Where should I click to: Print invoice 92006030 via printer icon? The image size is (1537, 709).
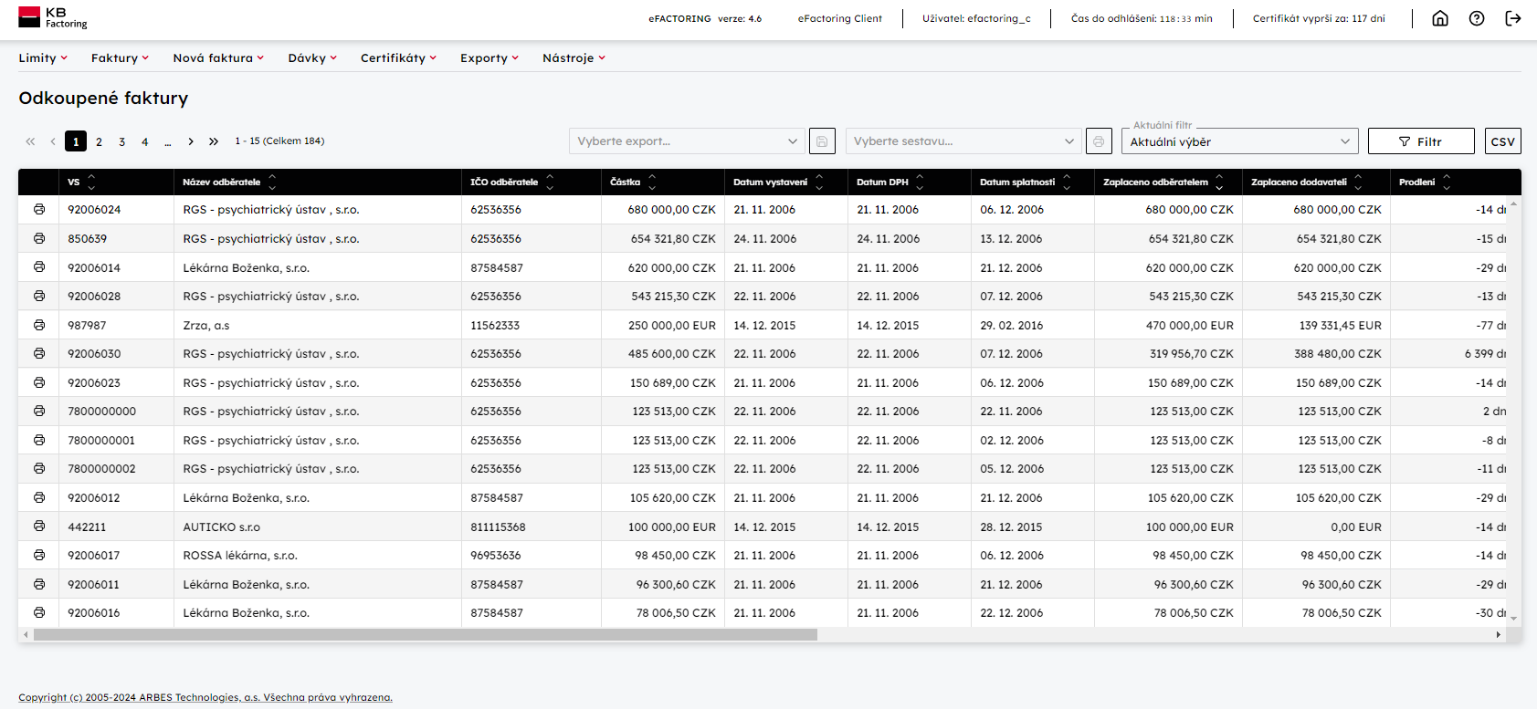(x=39, y=353)
